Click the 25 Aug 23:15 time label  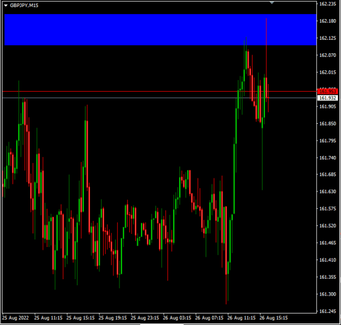click(145, 318)
